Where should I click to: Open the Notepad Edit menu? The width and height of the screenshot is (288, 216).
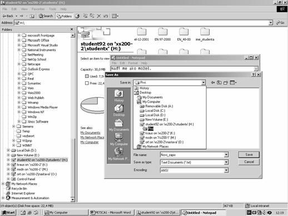(x=122, y=63)
